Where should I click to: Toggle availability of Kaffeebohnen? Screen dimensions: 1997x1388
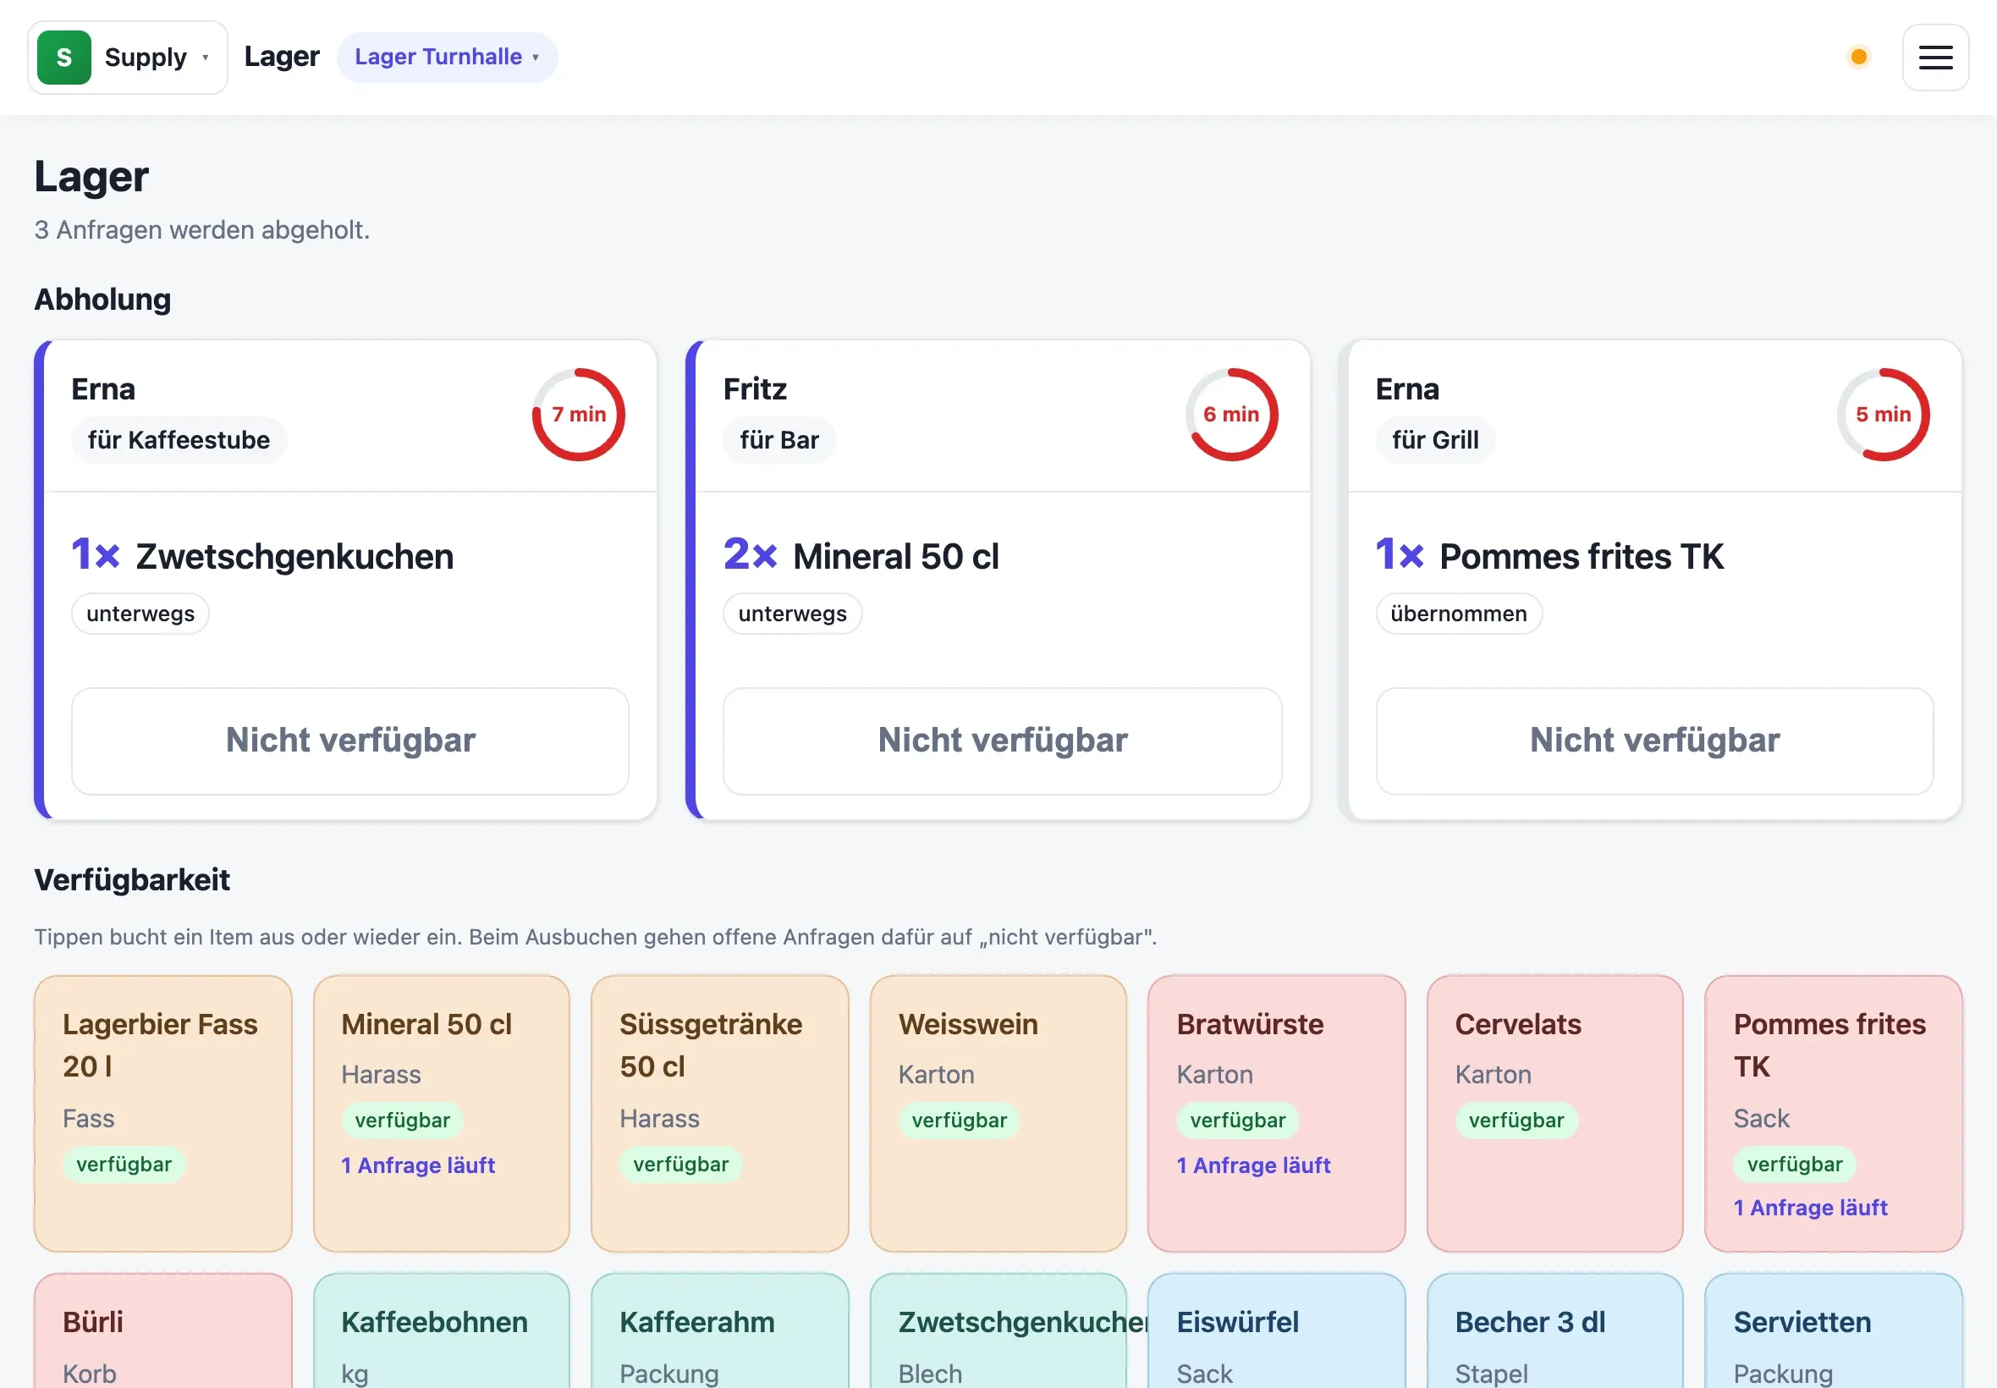pos(442,1332)
